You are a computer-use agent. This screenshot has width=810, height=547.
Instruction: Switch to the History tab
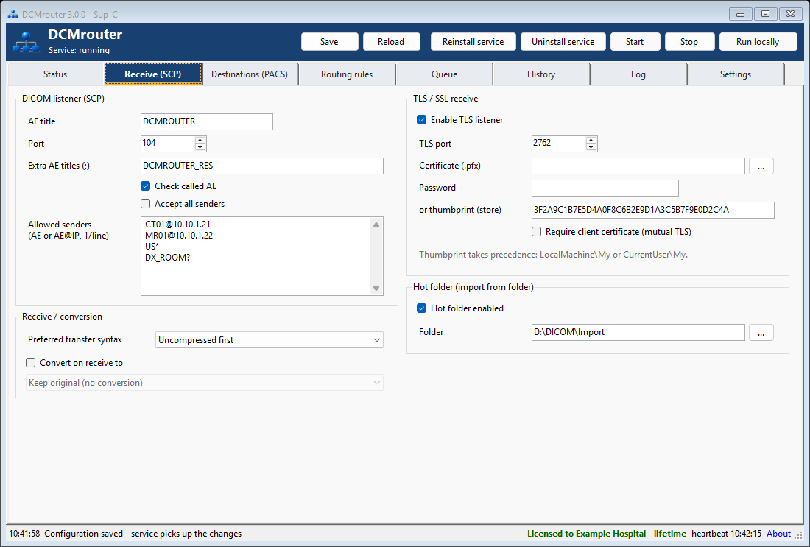pyautogui.click(x=541, y=74)
